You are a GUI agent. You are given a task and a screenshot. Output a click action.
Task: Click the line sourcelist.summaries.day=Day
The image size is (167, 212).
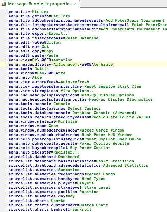[42, 196]
